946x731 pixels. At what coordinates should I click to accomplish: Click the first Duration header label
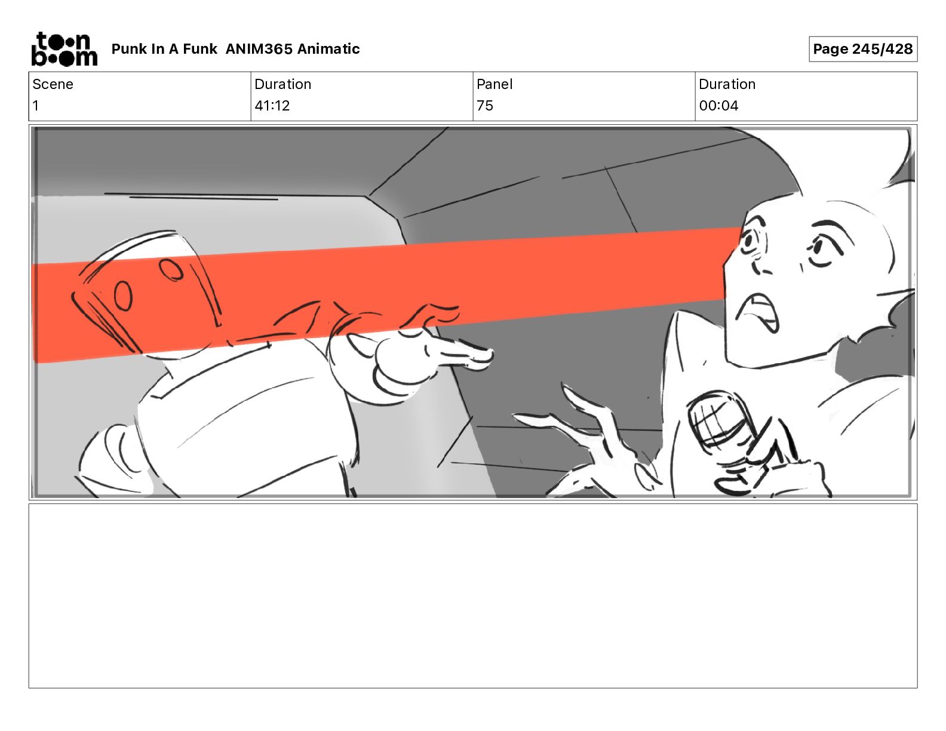click(282, 84)
